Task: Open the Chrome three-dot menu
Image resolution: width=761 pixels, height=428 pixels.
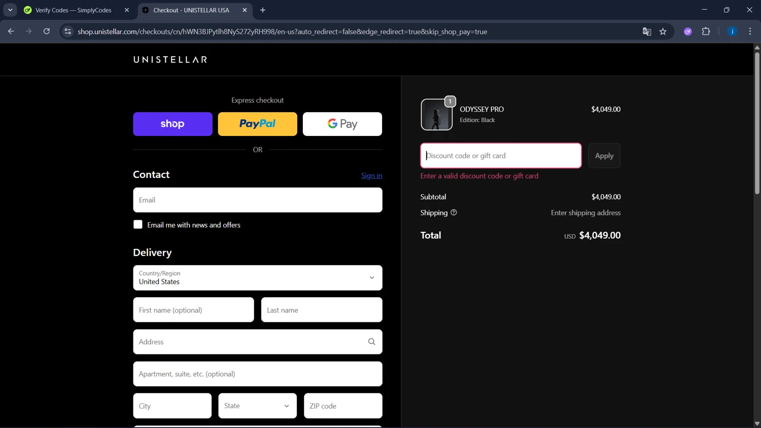Action: [x=750, y=31]
